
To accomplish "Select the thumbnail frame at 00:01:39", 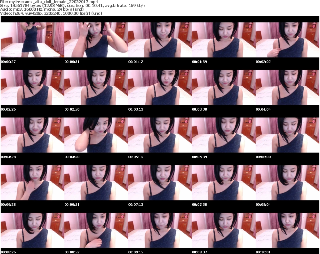I will click(224, 40).
